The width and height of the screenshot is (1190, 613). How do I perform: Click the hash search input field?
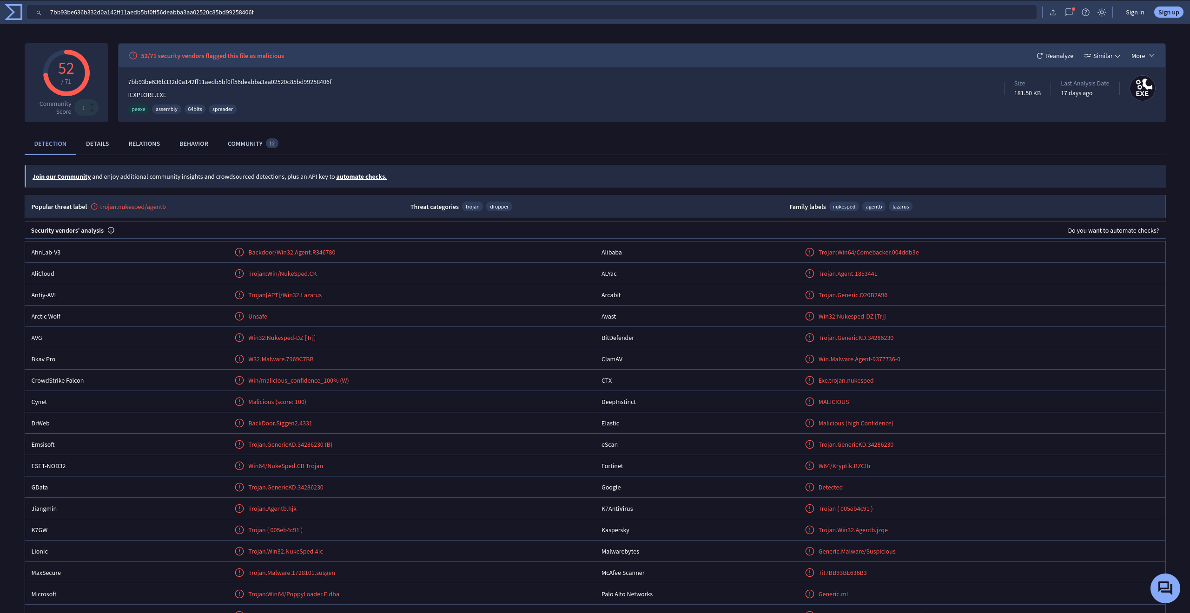(x=531, y=13)
